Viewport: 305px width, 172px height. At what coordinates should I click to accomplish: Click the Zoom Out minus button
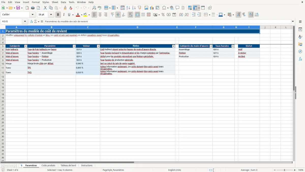(x=275, y=170)
